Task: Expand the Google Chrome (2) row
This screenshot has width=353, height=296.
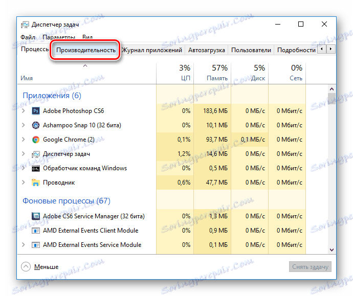Action: pos(24,140)
